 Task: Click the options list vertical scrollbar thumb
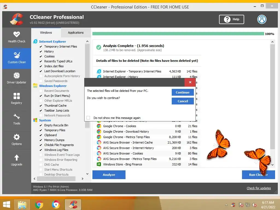87,86
